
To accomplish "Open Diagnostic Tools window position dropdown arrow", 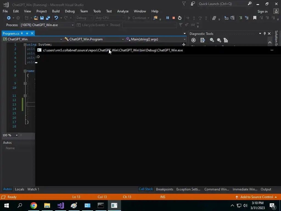I will (260, 34).
